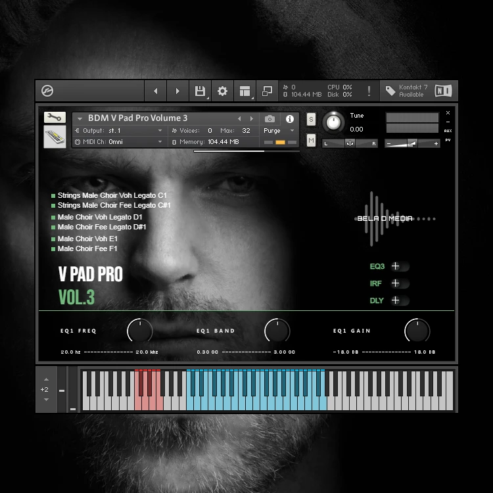Open the snapshot camera view

tap(270, 119)
